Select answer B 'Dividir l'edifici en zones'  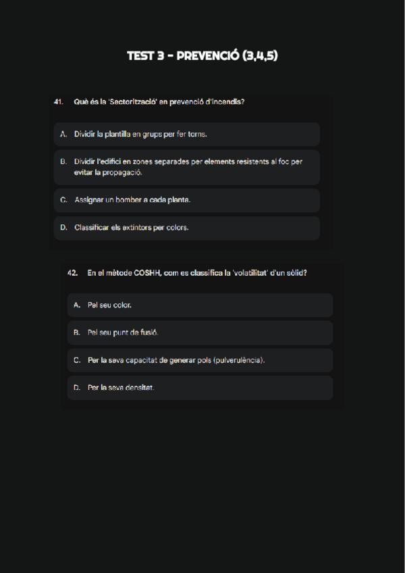[x=186, y=167]
